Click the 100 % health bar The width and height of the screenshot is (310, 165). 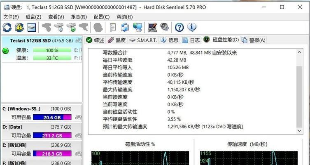coord(52,50)
